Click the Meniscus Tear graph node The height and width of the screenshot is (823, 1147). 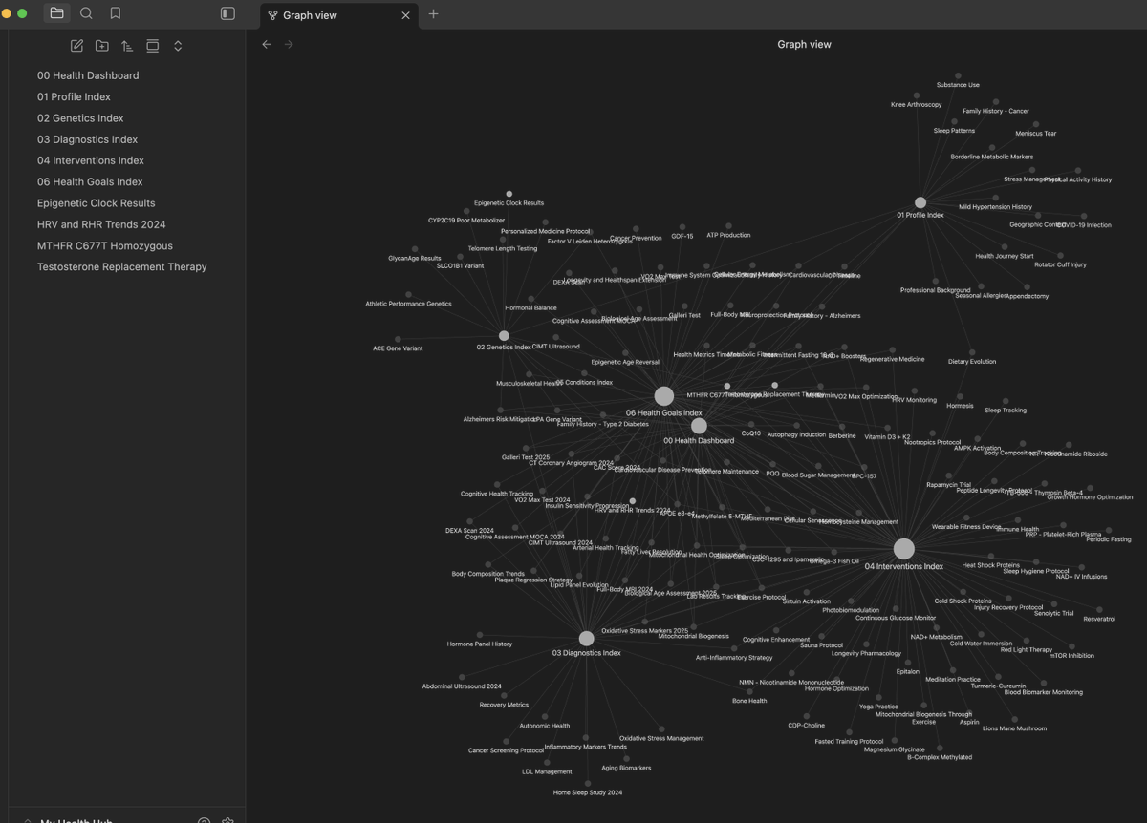coord(1035,124)
